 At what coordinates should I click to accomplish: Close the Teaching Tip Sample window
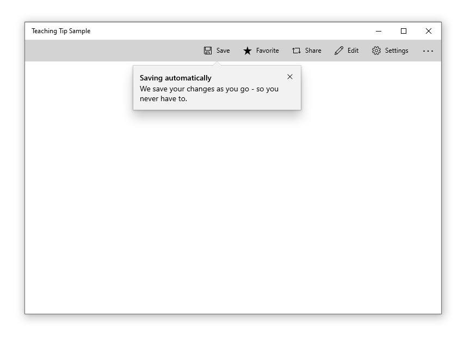point(429,31)
